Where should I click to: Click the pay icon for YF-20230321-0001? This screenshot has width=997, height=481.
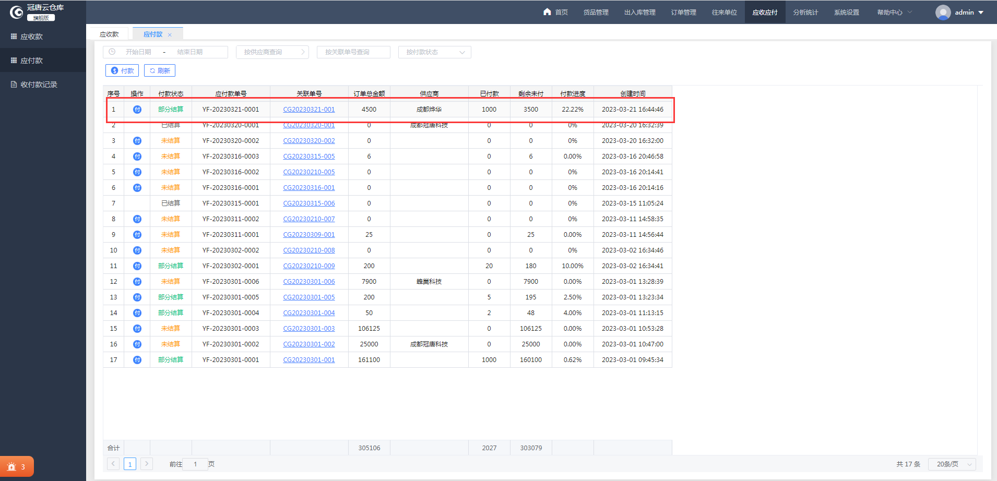(137, 110)
